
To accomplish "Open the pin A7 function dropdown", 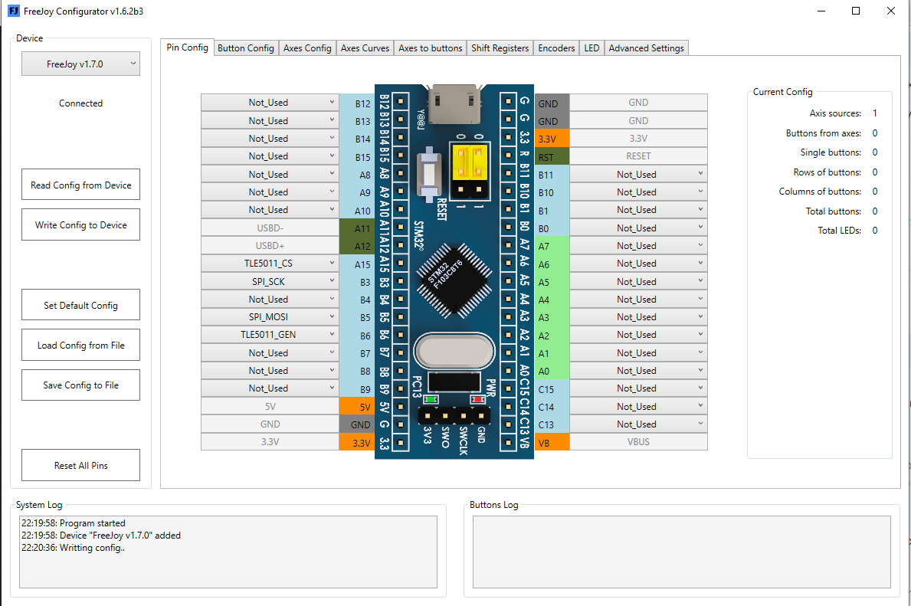I will [638, 246].
